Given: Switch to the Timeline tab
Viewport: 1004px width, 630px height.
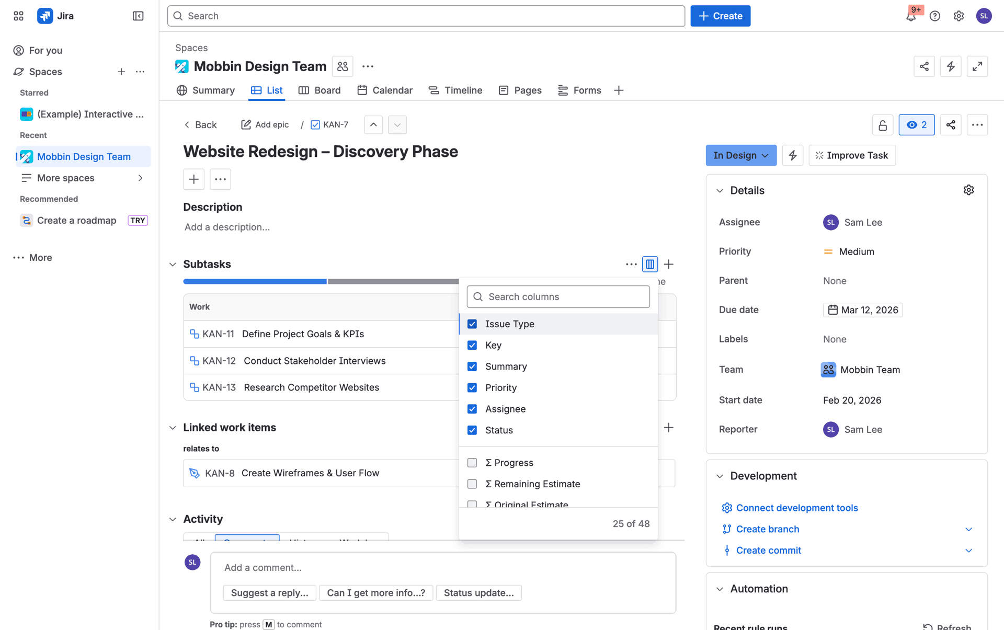Looking at the screenshot, I should point(455,90).
